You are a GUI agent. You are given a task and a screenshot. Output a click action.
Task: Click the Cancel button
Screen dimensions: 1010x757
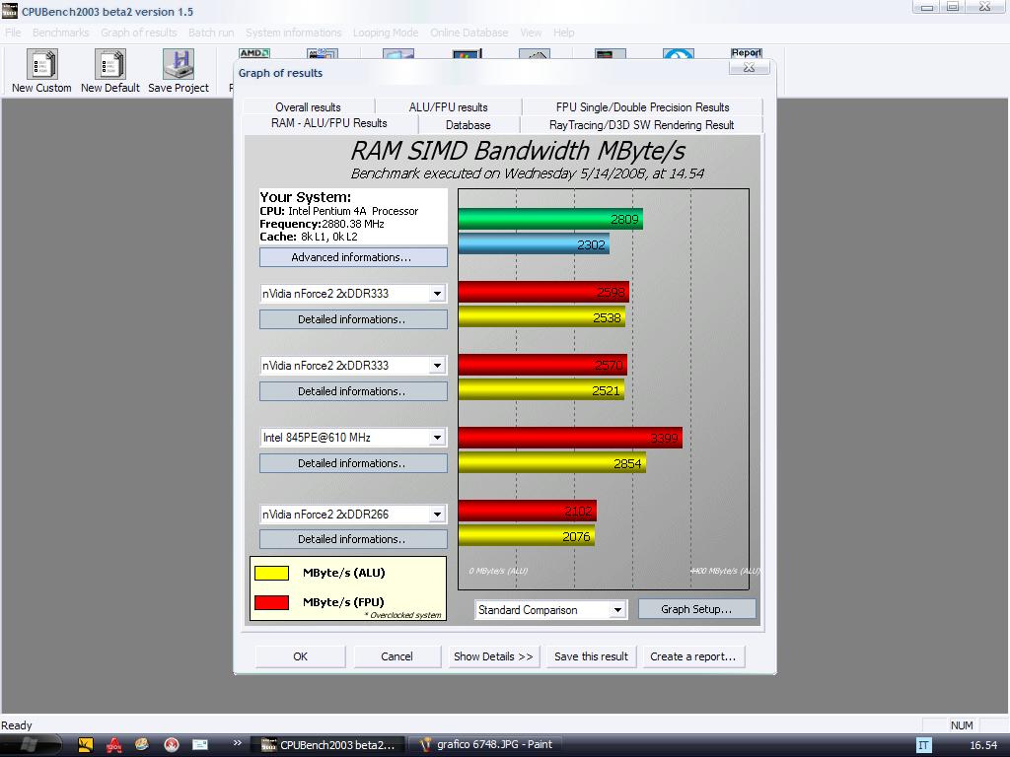point(397,656)
